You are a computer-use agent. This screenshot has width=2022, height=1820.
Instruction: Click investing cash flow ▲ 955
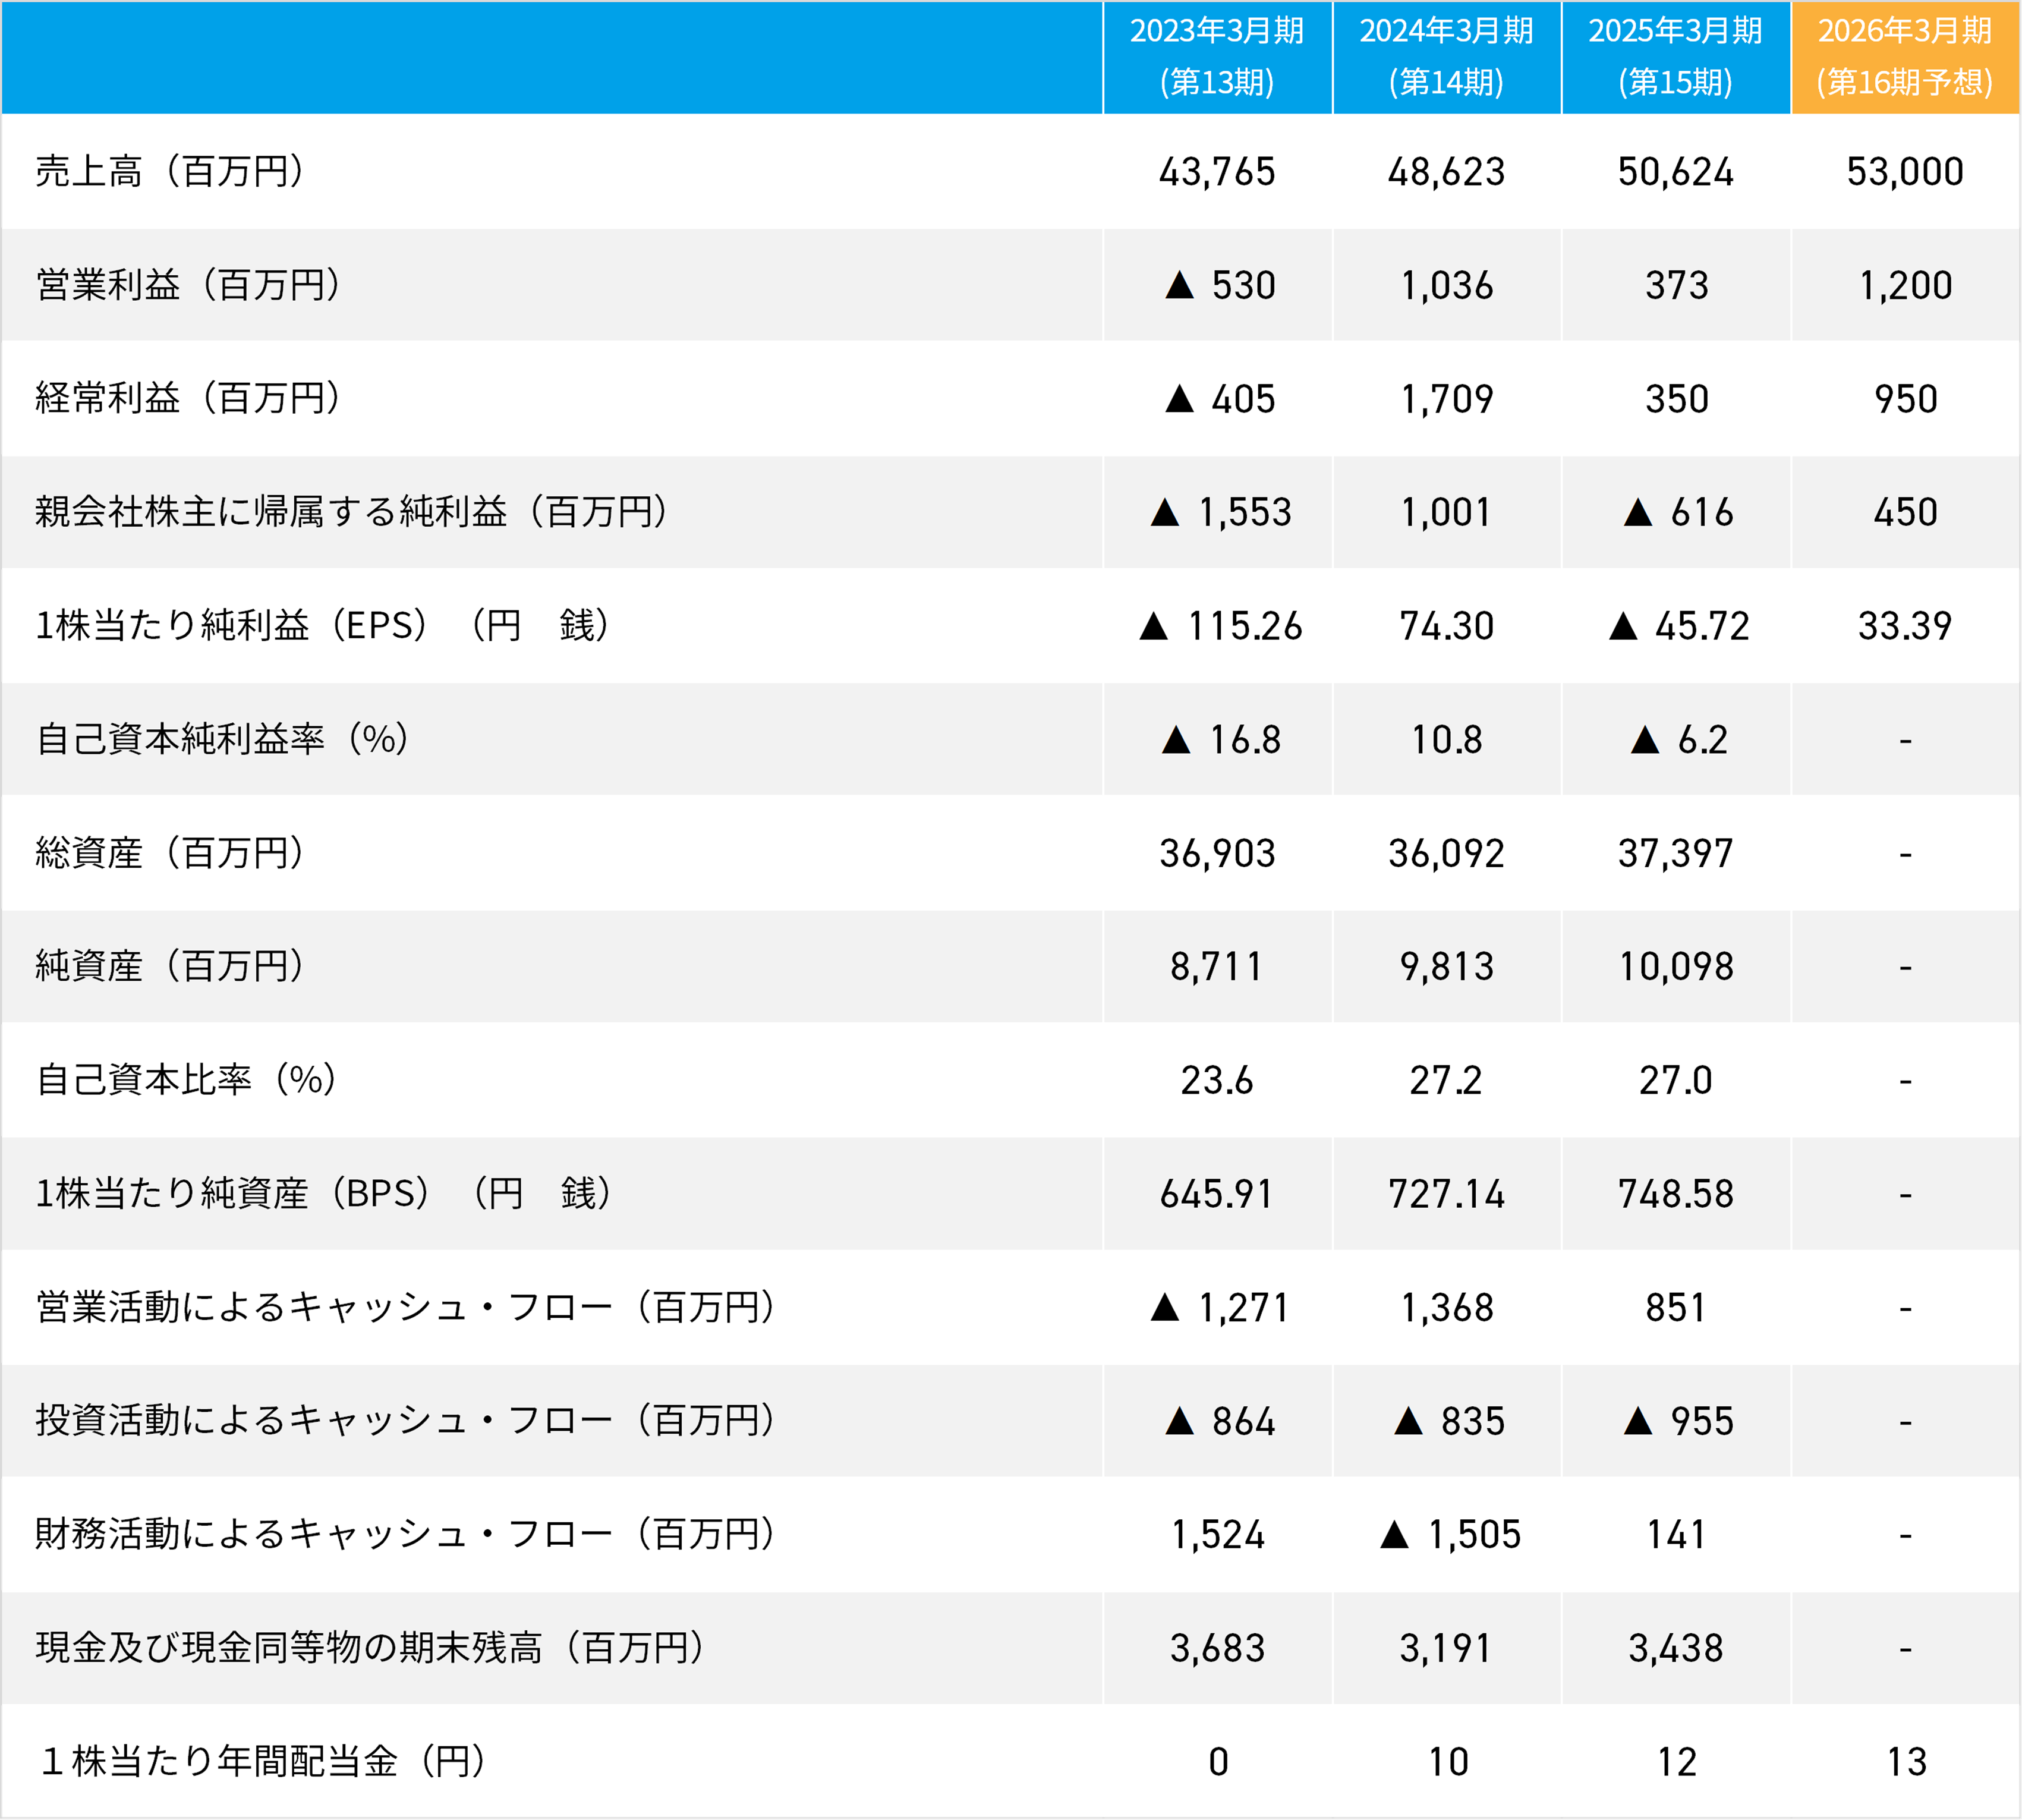[x=1679, y=1422]
